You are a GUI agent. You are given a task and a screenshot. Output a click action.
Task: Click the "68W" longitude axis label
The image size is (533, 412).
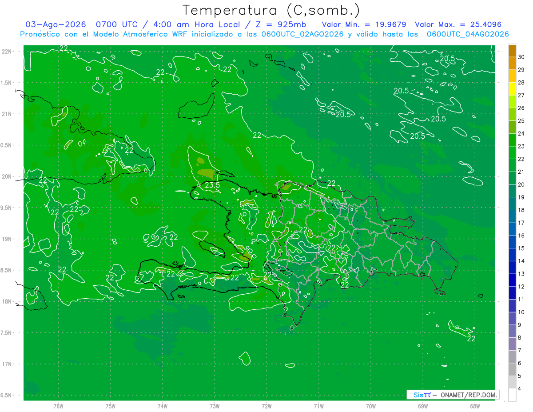pyautogui.click(x=475, y=406)
